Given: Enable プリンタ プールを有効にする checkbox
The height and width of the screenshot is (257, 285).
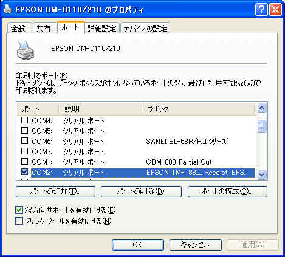Looking at the screenshot, I should click(x=19, y=221).
